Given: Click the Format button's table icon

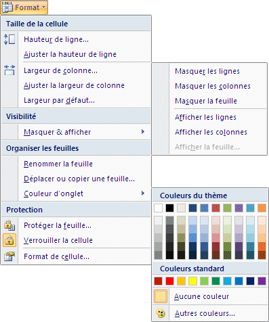Looking at the screenshot, I should [x=7, y=7].
